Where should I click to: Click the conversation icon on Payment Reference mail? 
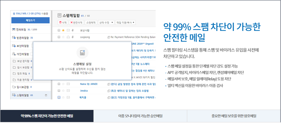click(108, 37)
